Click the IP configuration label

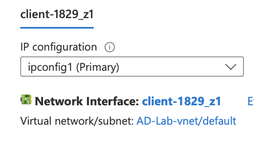point(59,47)
